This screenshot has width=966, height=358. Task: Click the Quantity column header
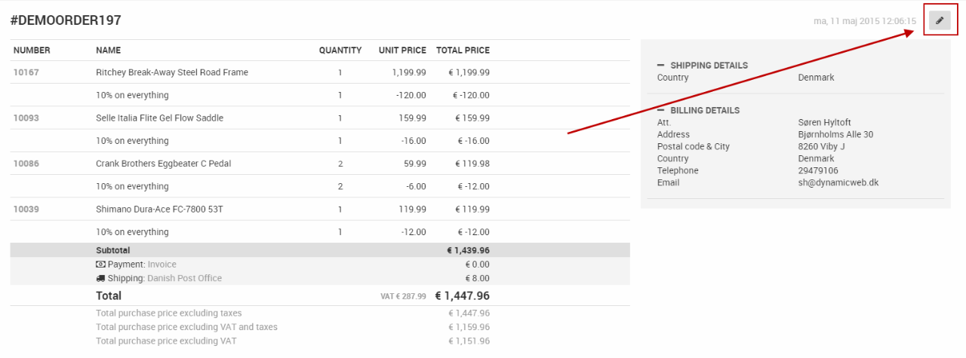click(340, 50)
